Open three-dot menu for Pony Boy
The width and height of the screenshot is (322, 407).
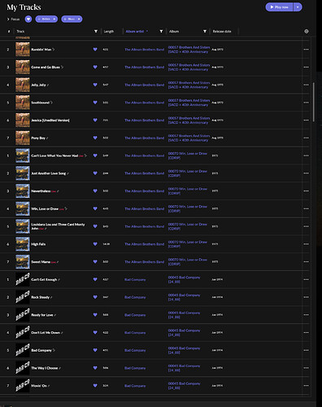click(306, 138)
